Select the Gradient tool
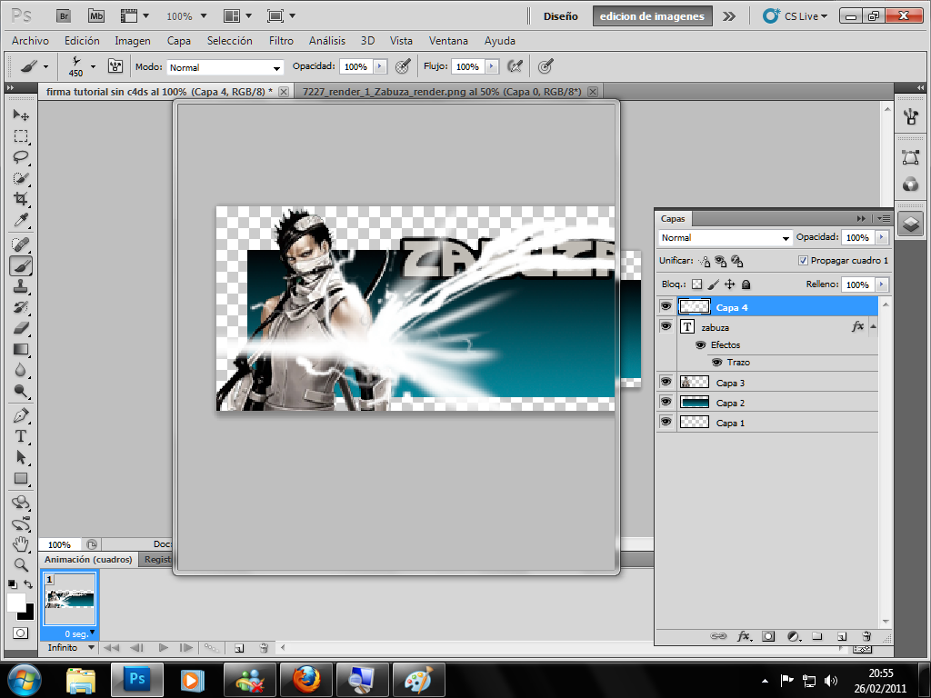Viewport: 931px width, 698px height. (21, 350)
